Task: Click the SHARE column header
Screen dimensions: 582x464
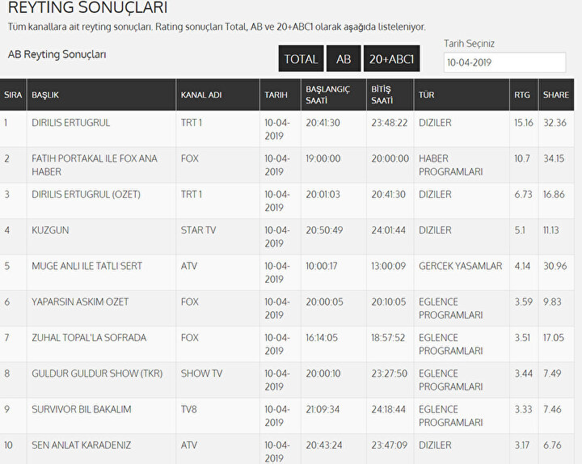Action: (x=556, y=95)
